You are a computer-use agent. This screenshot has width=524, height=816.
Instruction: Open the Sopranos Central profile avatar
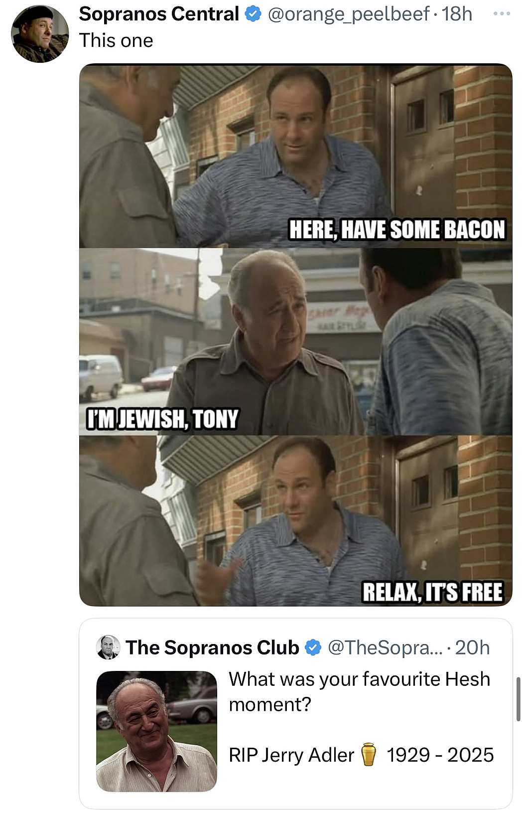click(x=40, y=34)
